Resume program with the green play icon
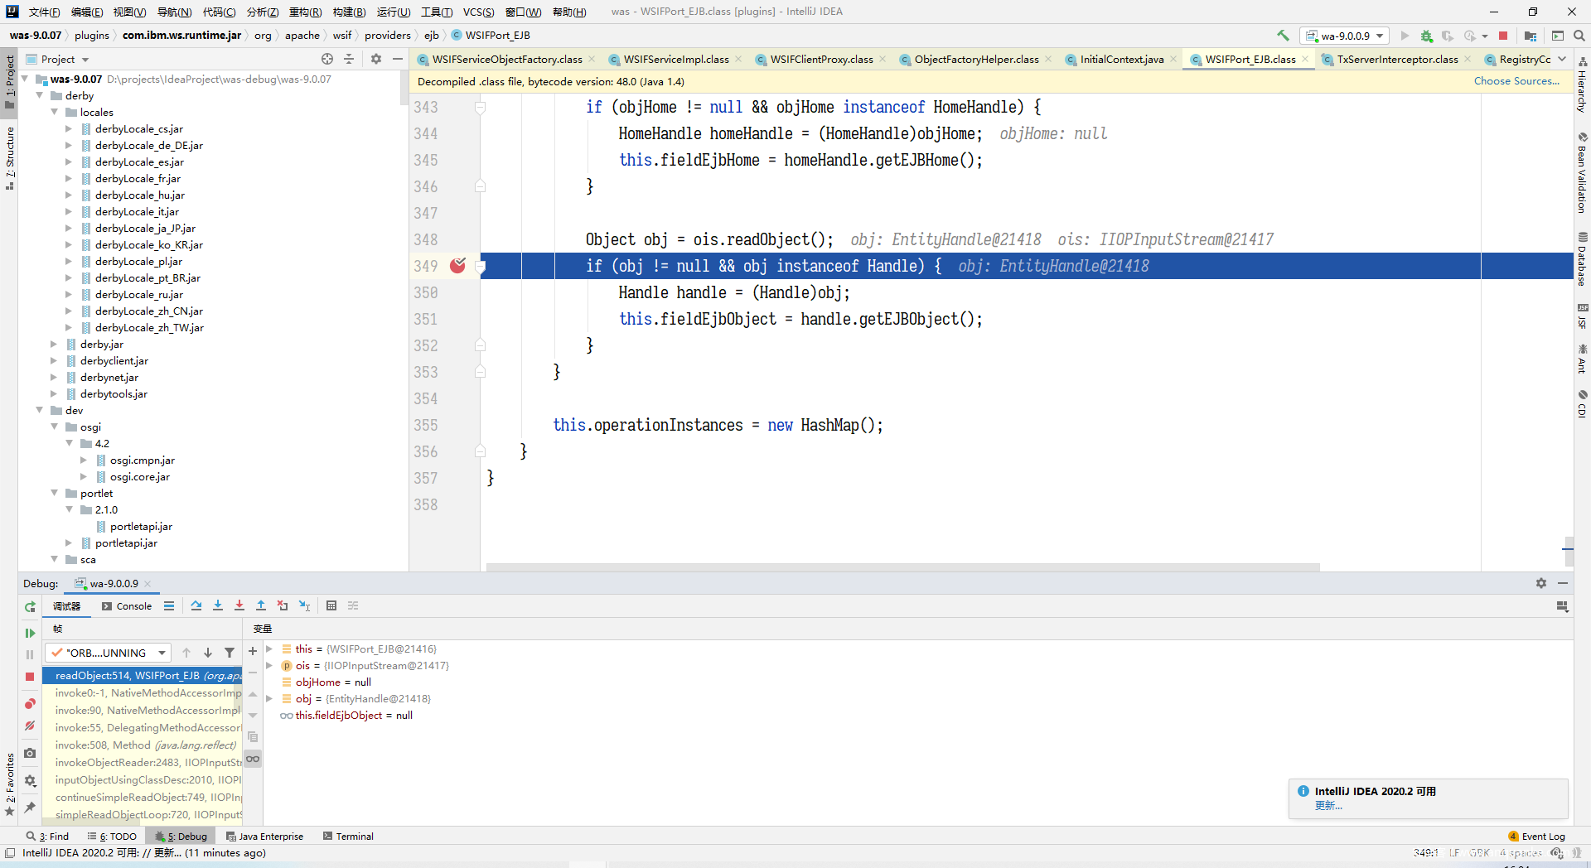The width and height of the screenshot is (1591, 868). click(x=30, y=633)
